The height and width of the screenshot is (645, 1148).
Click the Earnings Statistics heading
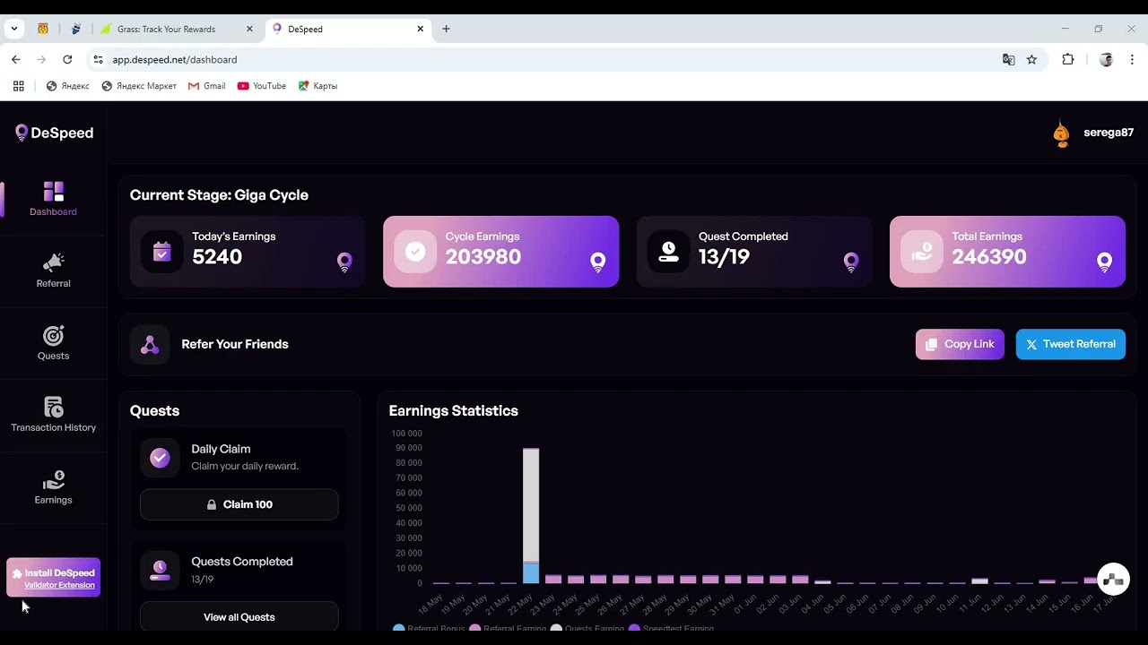pyautogui.click(x=454, y=411)
